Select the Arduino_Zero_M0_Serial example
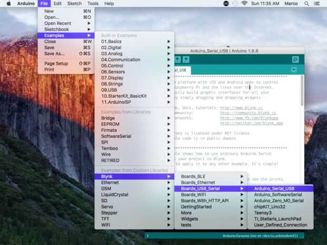Image resolution: width=327 pixels, height=245 pixels. pos(281,201)
